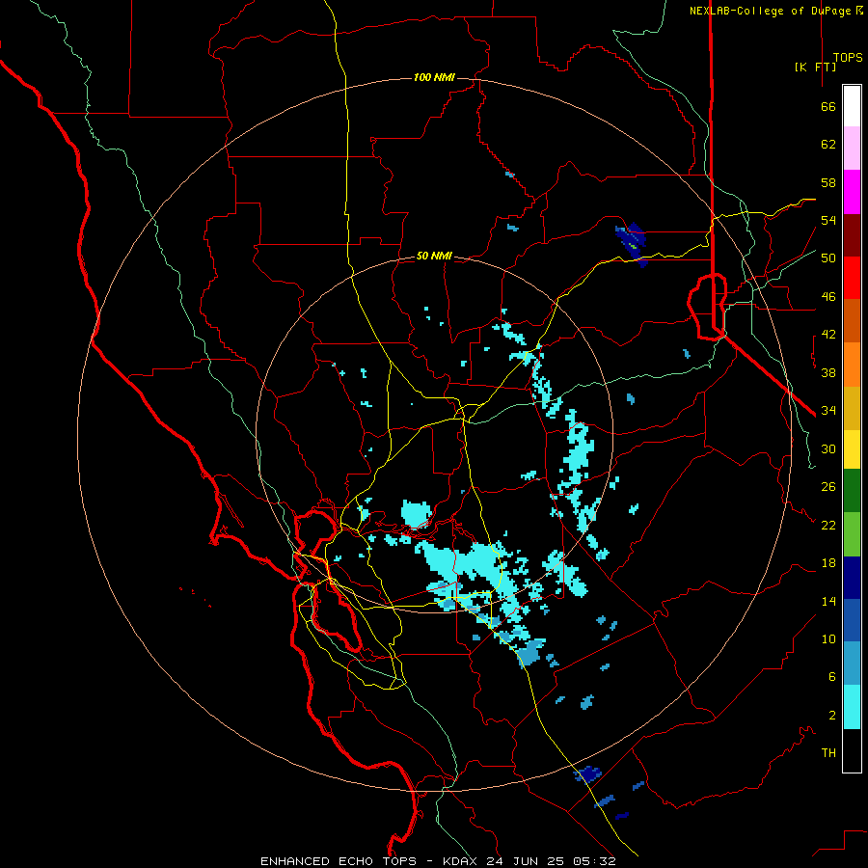Screen dimensions: 868x868
Task: Click the 6 legend scale value
Action: point(832,677)
